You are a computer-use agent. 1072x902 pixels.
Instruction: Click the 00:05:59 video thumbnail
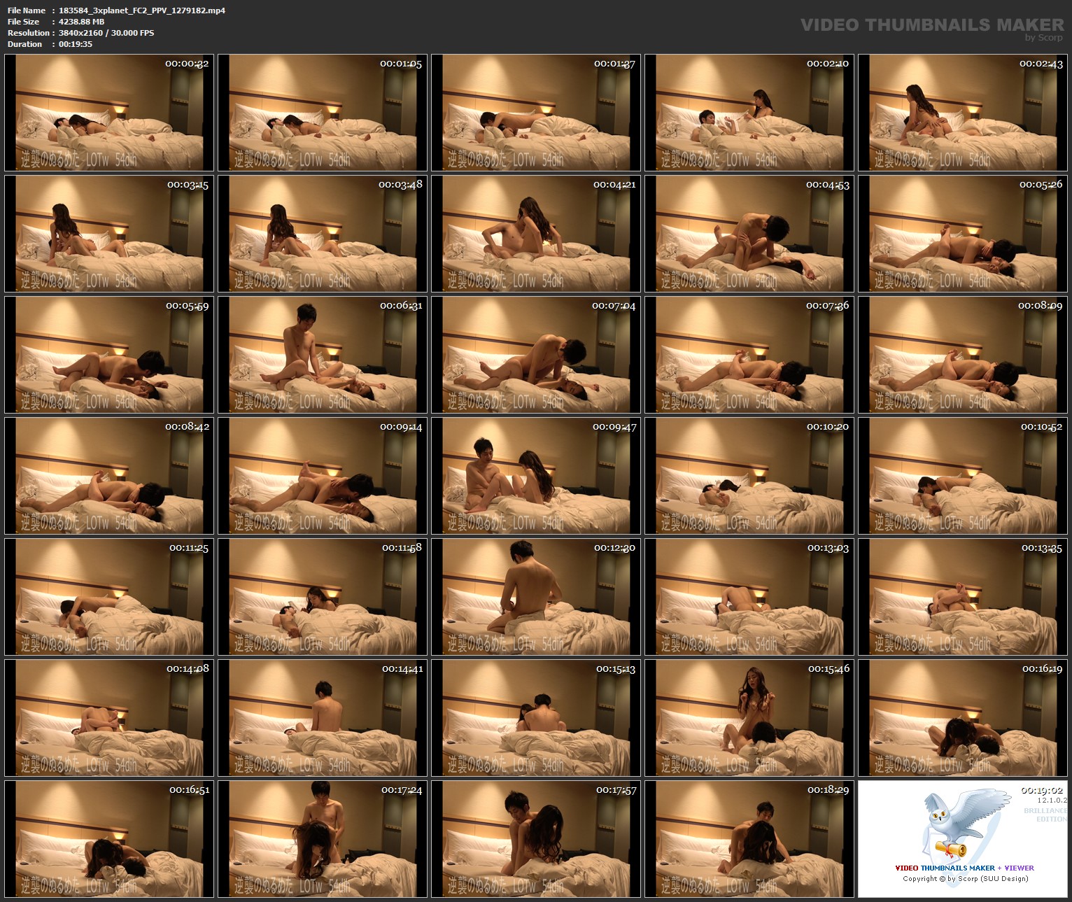[x=108, y=355]
